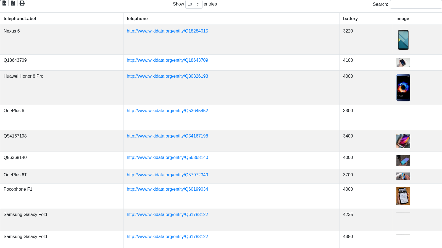Image resolution: width=442 pixels, height=248 pixels.
Task: Click the Nexus 6 phone thumbnail
Action: click(403, 40)
